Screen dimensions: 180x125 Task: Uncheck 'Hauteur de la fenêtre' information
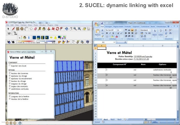click(10, 99)
